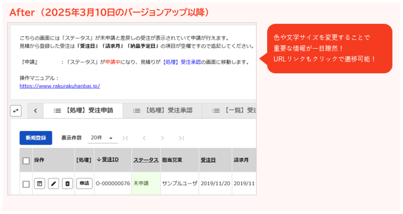Switch to 【処理】受注申請 tab

[83, 110]
